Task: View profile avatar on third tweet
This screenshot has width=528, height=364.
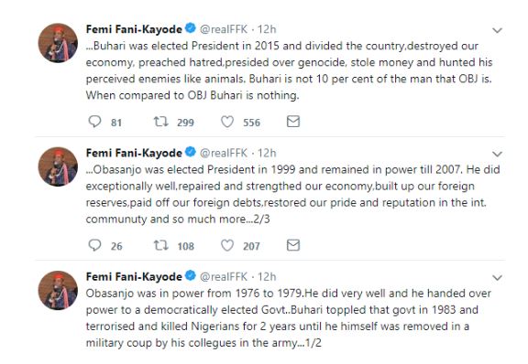Action: 58,290
